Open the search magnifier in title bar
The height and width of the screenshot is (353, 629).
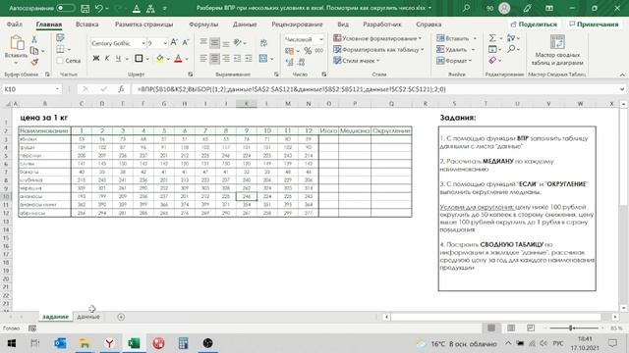click(x=466, y=8)
